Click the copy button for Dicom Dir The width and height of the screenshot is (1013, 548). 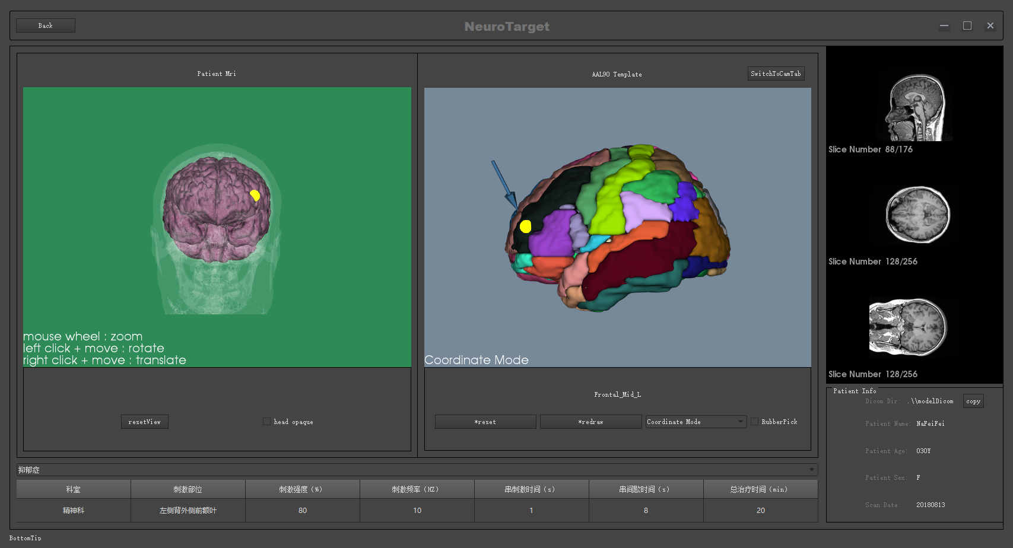[x=973, y=401]
